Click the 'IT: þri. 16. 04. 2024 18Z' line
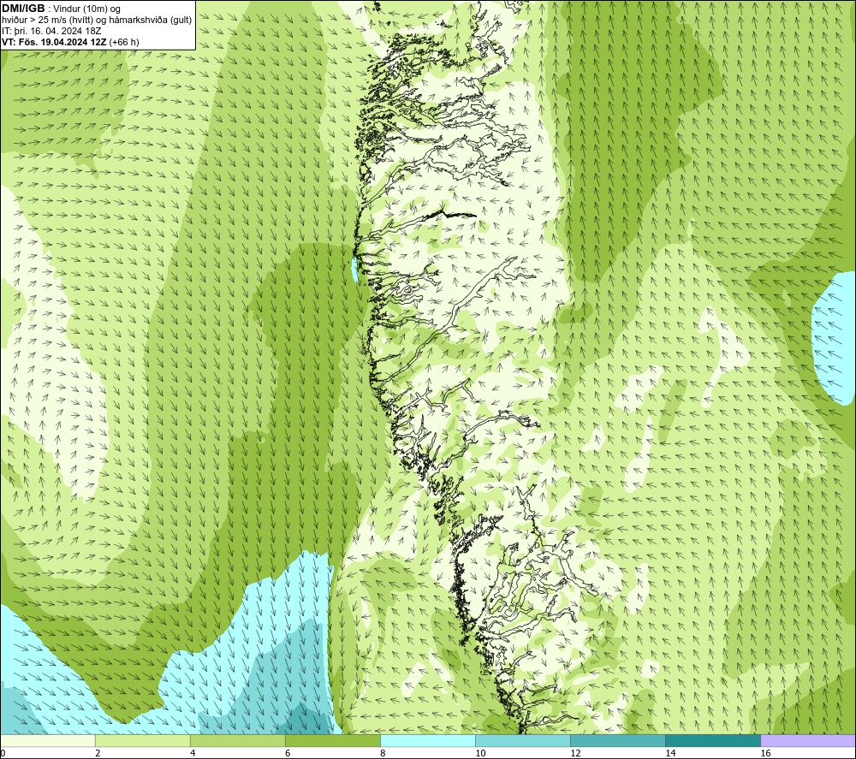Image resolution: width=856 pixels, height=759 pixels. click(x=51, y=31)
